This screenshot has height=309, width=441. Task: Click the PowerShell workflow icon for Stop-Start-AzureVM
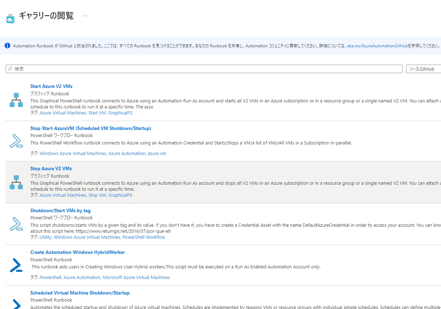coord(16,141)
